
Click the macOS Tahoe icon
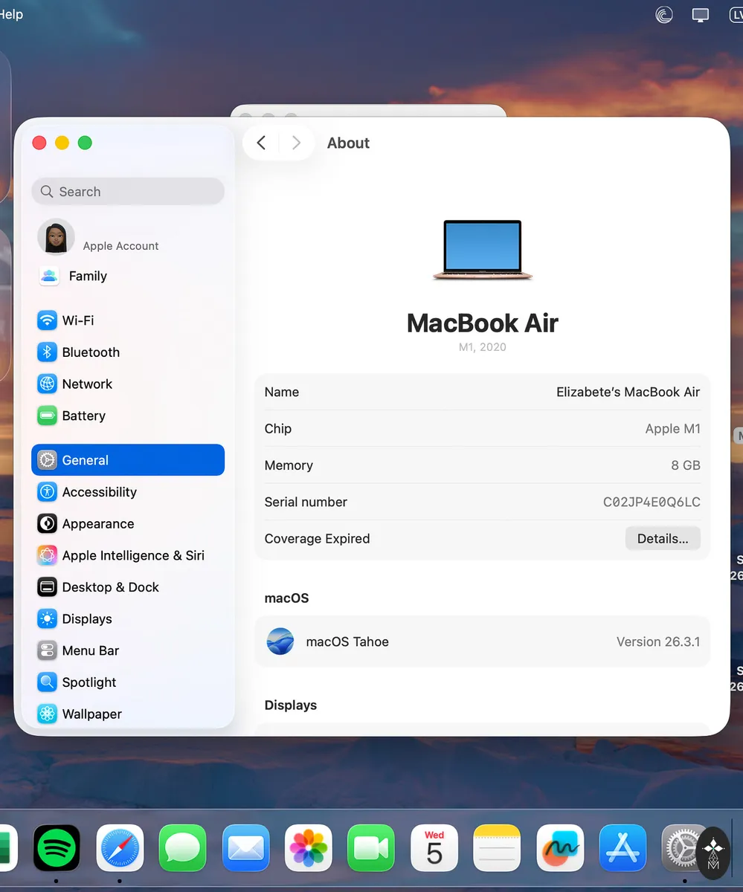[x=280, y=641]
